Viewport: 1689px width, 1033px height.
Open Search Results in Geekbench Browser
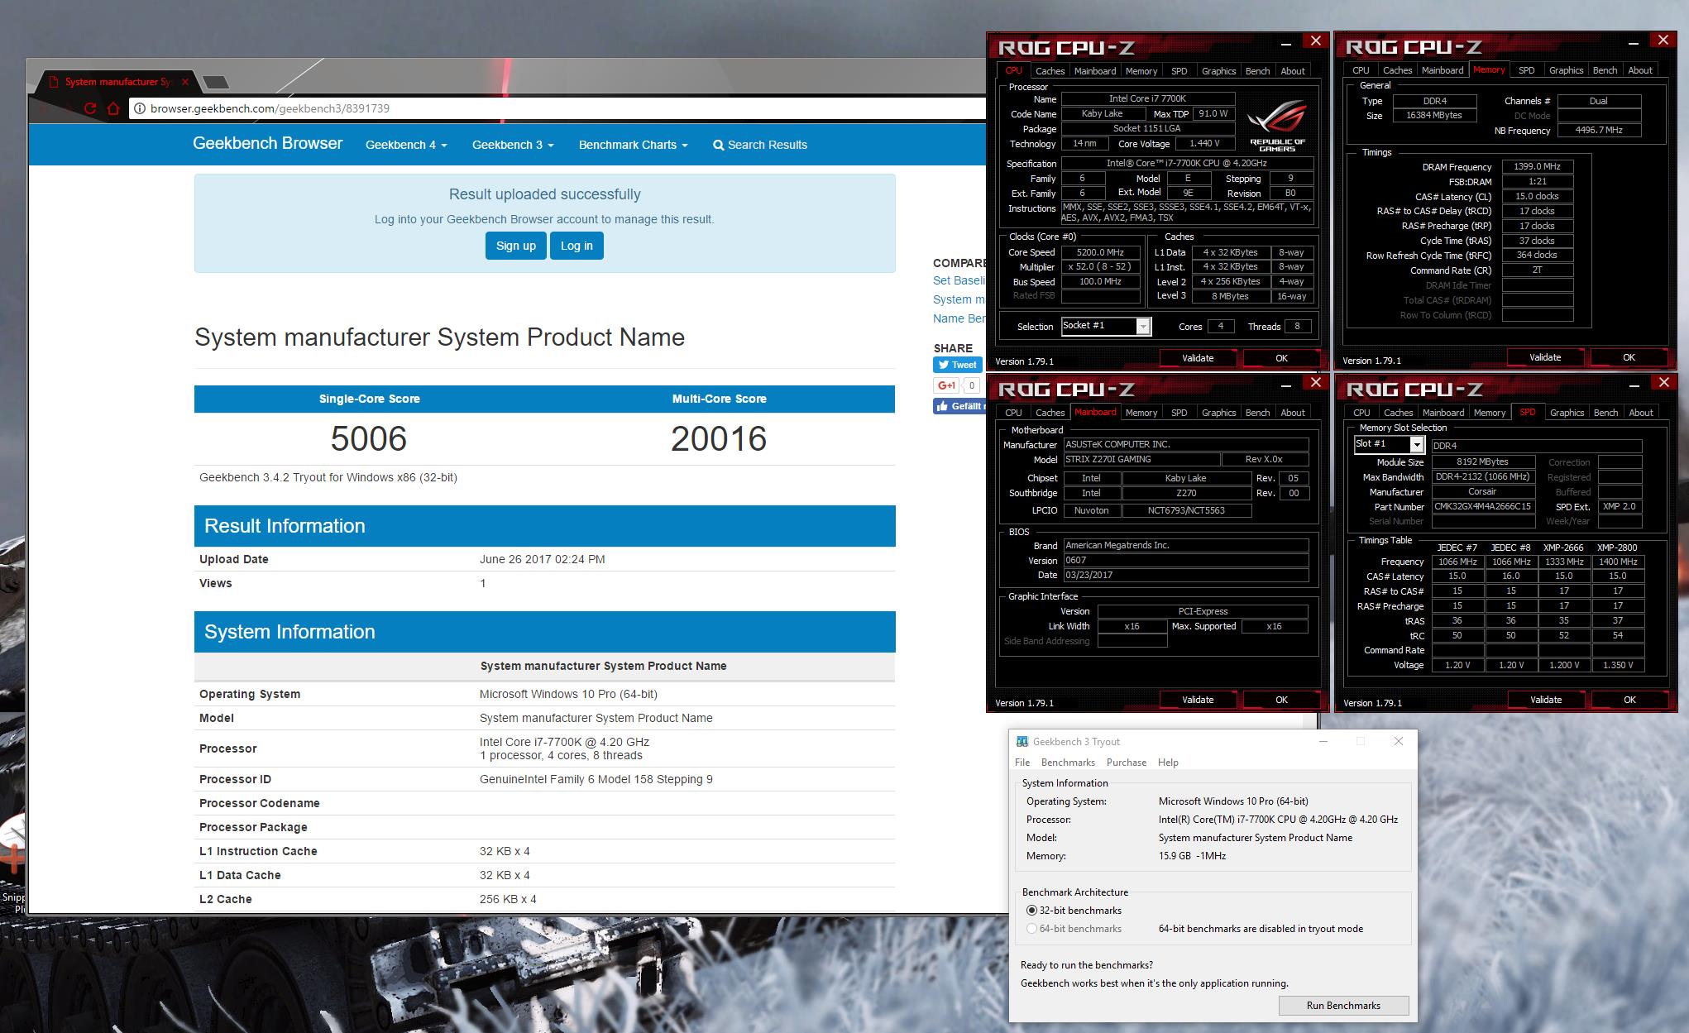click(759, 145)
